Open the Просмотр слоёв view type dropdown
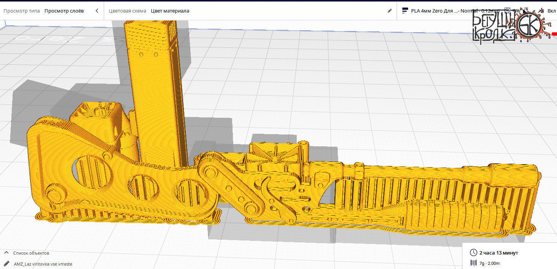Screen dimensions: 557x269 (65, 11)
